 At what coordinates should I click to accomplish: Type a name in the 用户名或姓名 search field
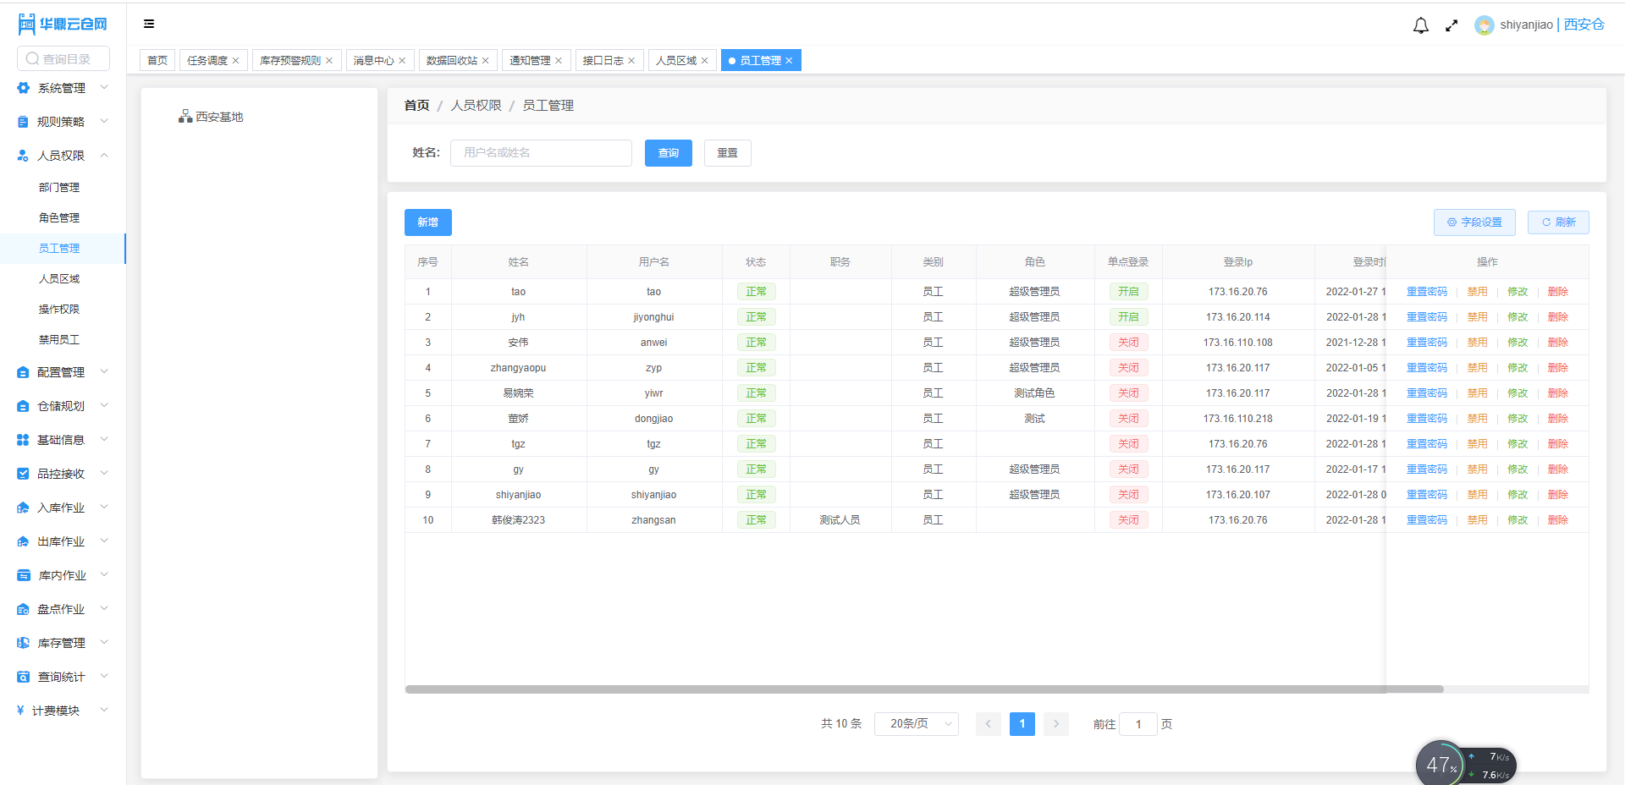[541, 153]
